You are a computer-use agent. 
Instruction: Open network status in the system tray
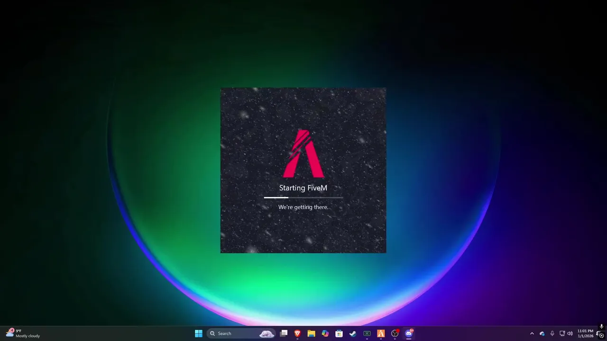coord(562,333)
